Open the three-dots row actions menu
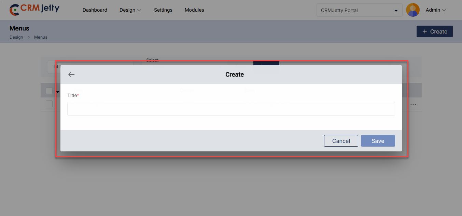This screenshot has width=462, height=216. click(x=413, y=104)
